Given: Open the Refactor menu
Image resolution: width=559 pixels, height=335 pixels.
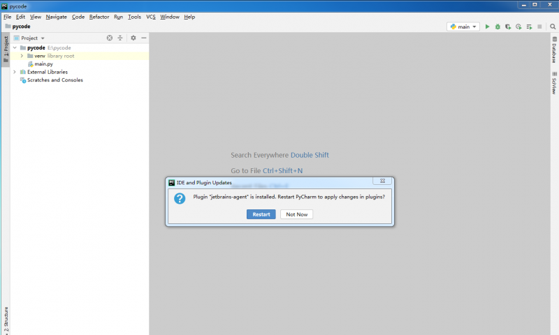Looking at the screenshot, I should 99,17.
